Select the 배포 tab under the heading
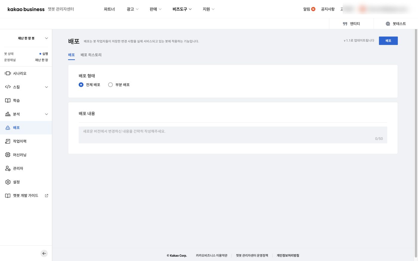 click(71, 55)
